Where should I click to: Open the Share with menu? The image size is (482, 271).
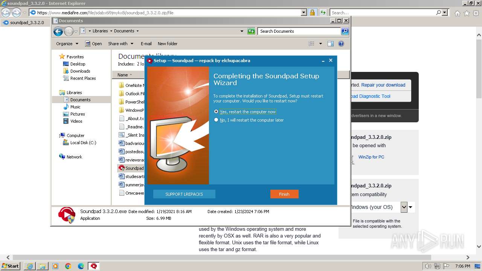[x=120, y=44]
